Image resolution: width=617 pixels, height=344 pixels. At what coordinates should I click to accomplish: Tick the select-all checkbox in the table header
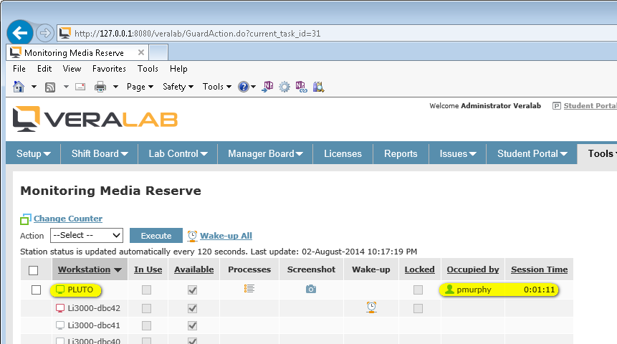(x=34, y=270)
